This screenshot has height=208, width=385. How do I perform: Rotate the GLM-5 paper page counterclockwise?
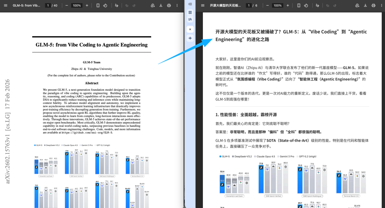(x=105, y=5)
